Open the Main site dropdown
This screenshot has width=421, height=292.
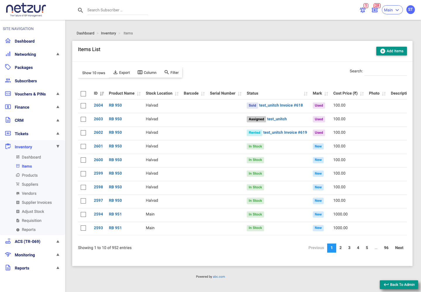tap(392, 10)
